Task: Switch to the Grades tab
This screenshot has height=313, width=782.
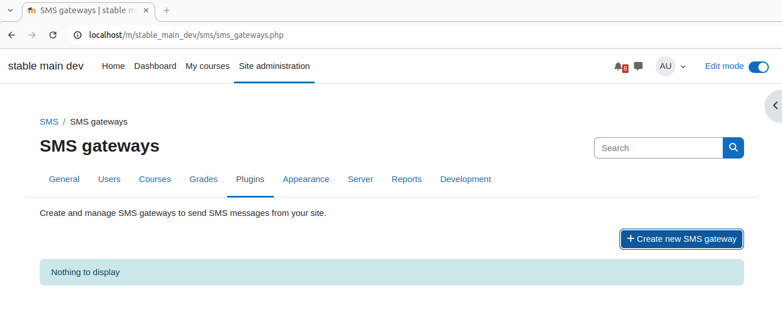Action: tap(204, 179)
